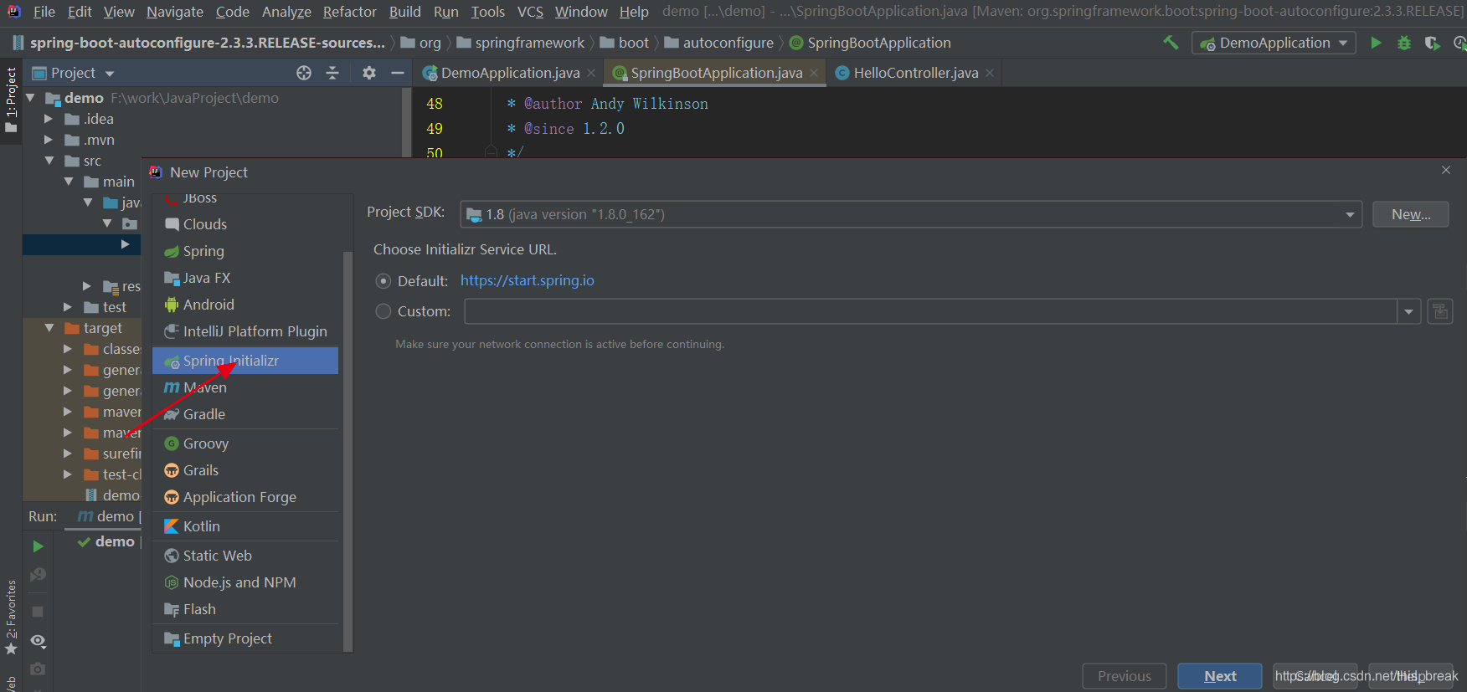The width and height of the screenshot is (1467, 692).
Task: Open the DemoApplication run configuration dropdown
Action: 1274,43
